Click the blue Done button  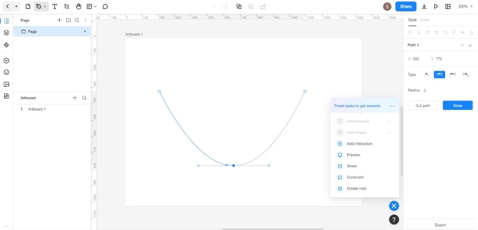[458, 105]
